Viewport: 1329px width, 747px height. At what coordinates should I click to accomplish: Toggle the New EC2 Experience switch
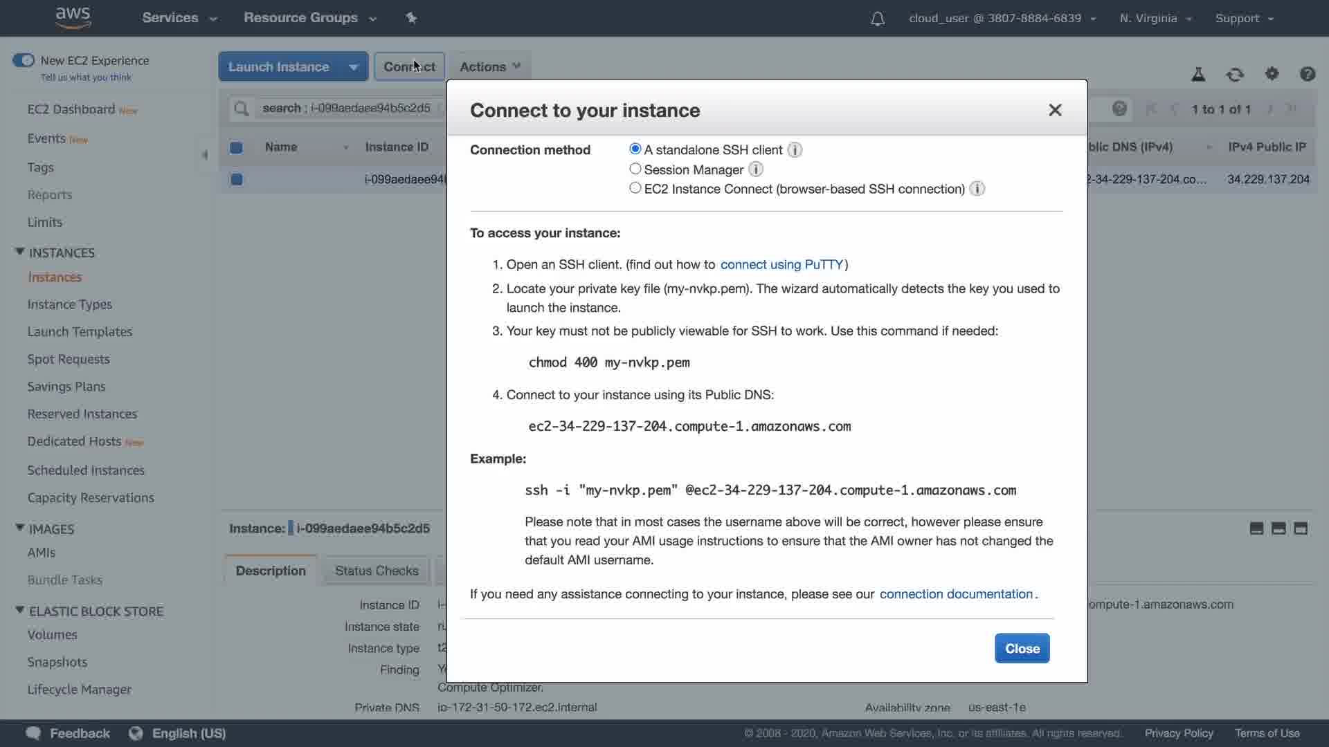pos(24,60)
